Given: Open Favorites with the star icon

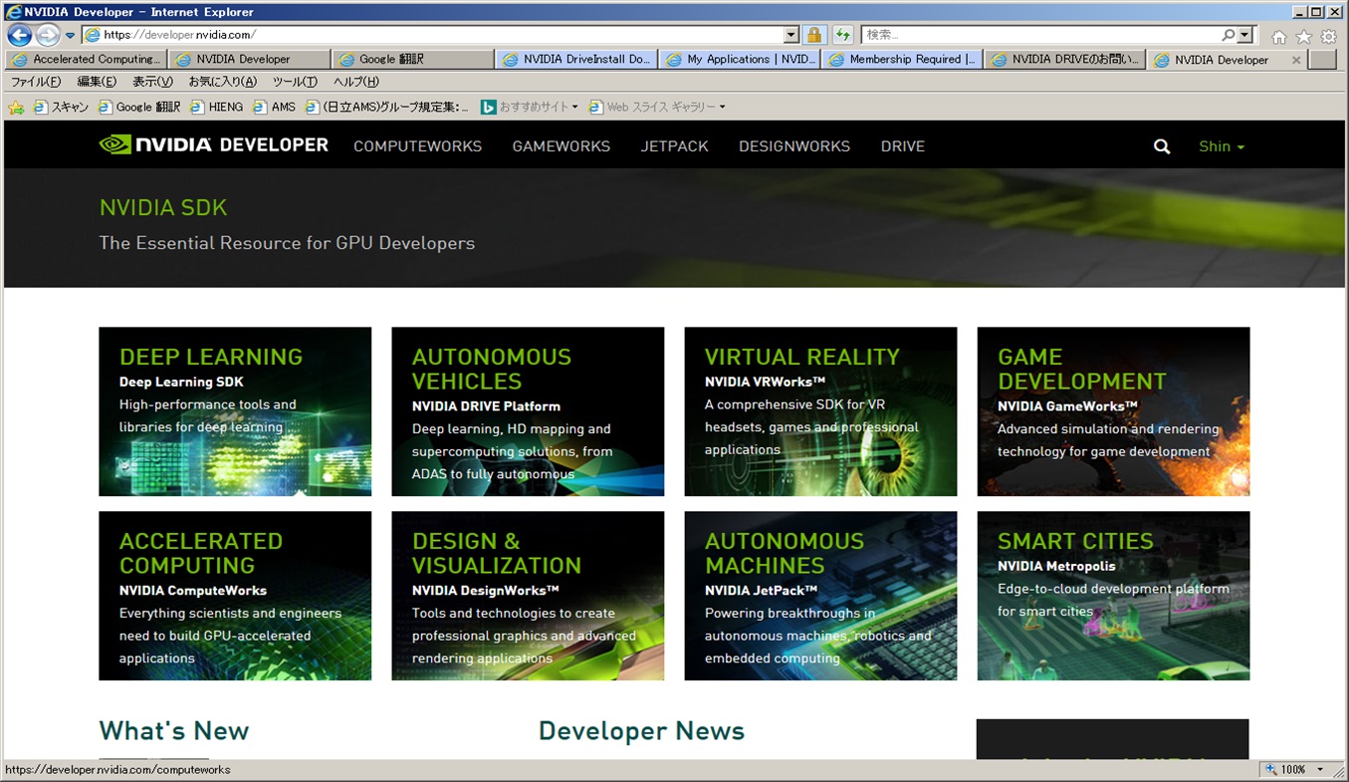Looking at the screenshot, I should pyautogui.click(x=1304, y=37).
